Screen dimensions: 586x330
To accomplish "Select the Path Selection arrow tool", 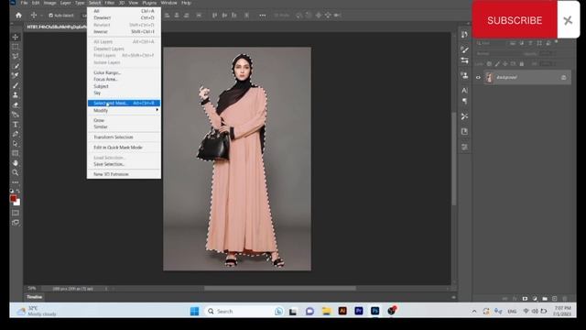I will pyautogui.click(x=16, y=144).
